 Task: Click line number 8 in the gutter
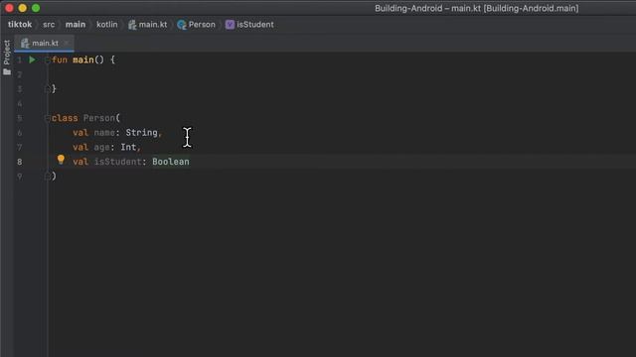coord(20,162)
